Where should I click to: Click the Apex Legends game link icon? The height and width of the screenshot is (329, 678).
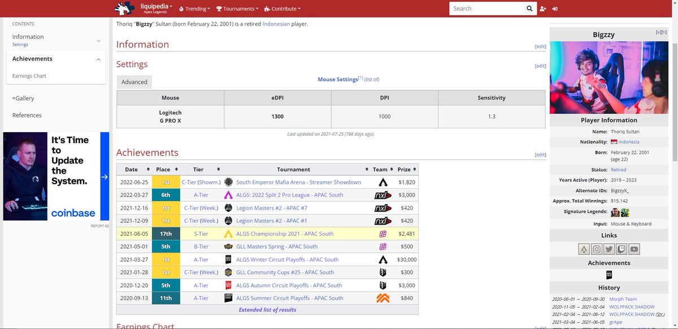tap(584, 249)
